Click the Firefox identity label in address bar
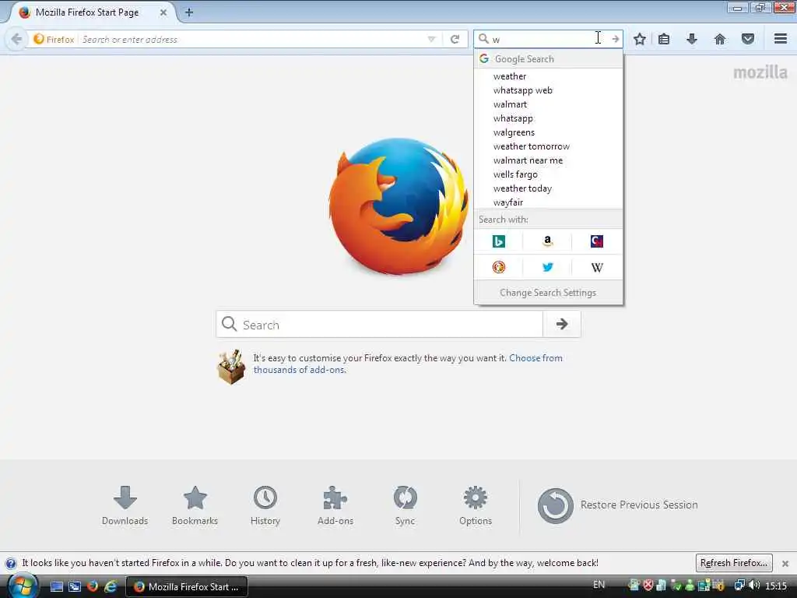 54,39
